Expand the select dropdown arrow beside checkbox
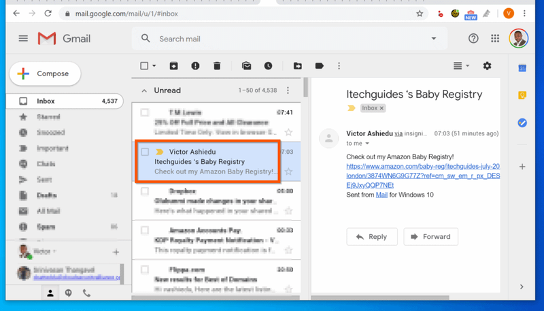 (154, 65)
